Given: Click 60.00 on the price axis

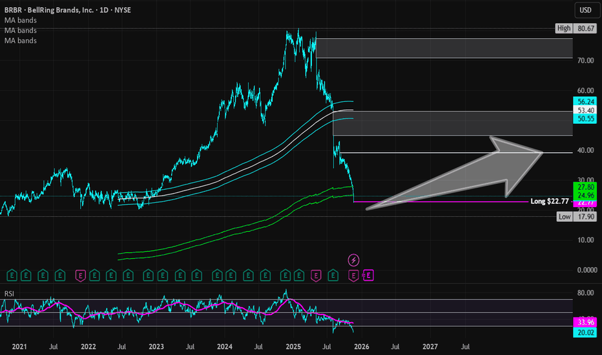Looking at the screenshot, I should [585, 91].
